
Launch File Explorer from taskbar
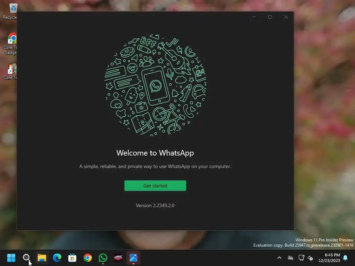[42, 258]
